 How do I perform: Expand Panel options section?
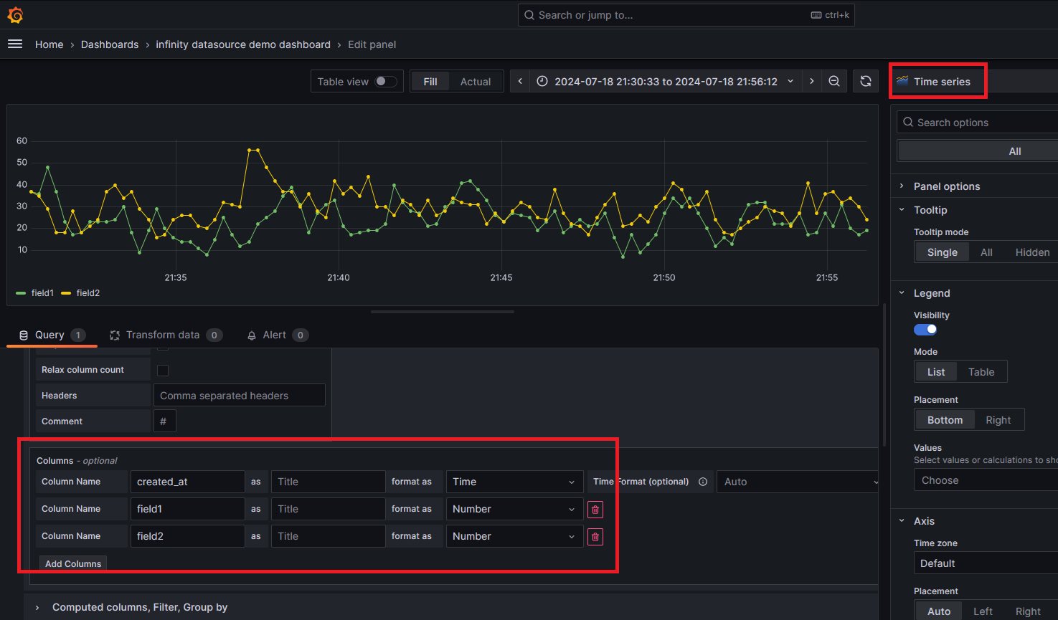pyautogui.click(x=947, y=186)
